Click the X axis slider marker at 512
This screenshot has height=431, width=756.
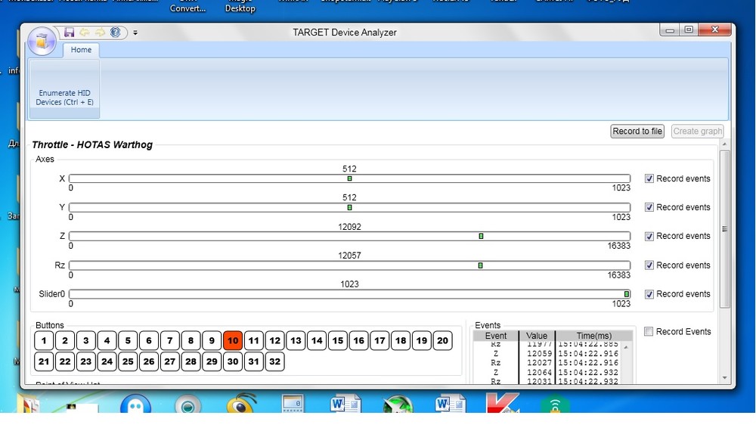pyautogui.click(x=349, y=178)
